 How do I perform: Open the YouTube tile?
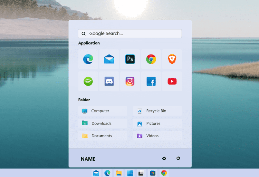[172, 81]
